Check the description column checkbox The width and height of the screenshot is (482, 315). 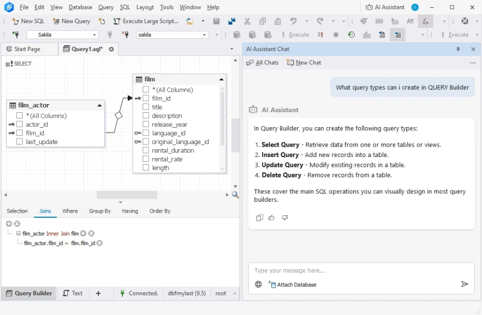[146, 115]
